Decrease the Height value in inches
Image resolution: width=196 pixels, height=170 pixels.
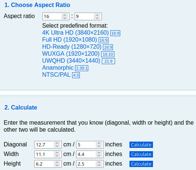99,166
